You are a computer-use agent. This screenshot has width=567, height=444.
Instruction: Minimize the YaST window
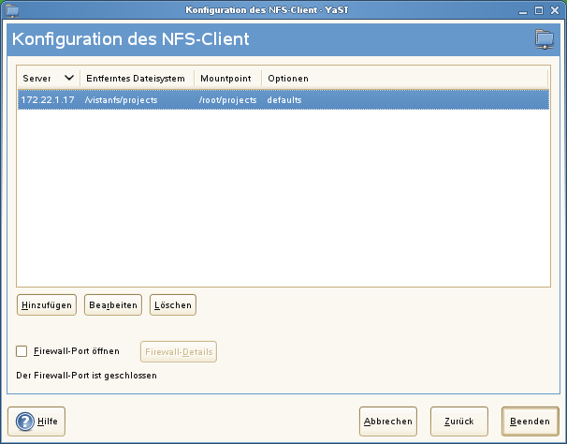pos(523,11)
